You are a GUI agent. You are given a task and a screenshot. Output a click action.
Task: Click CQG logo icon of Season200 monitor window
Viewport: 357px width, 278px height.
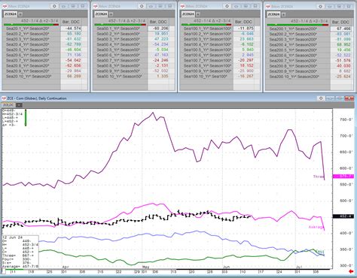point(268,6)
